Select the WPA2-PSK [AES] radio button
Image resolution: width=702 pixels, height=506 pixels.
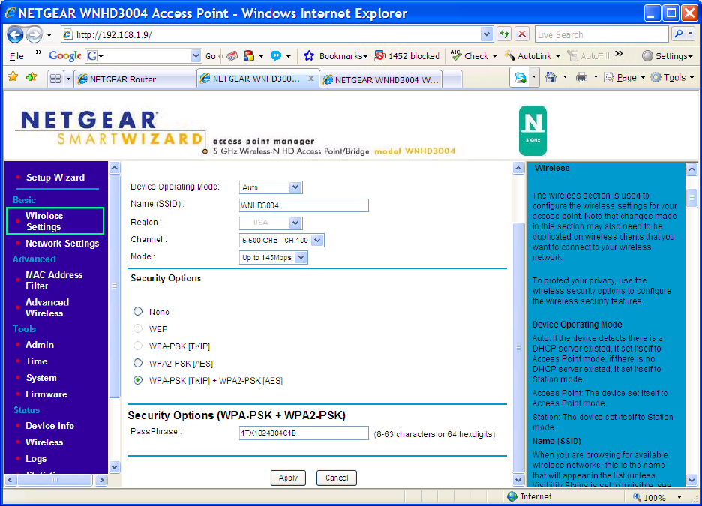[138, 363]
